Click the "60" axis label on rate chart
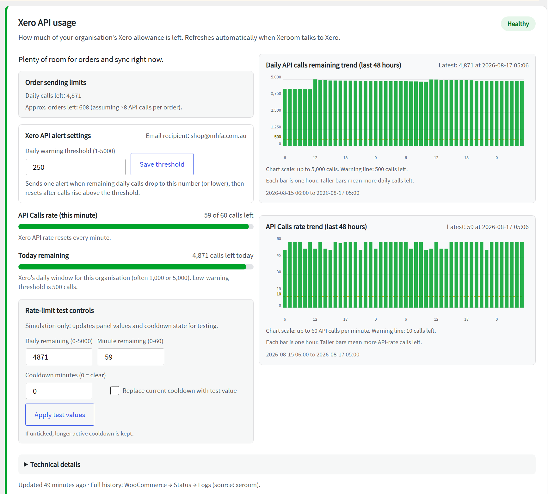Screen dimensions: 548x494 [x=279, y=239]
